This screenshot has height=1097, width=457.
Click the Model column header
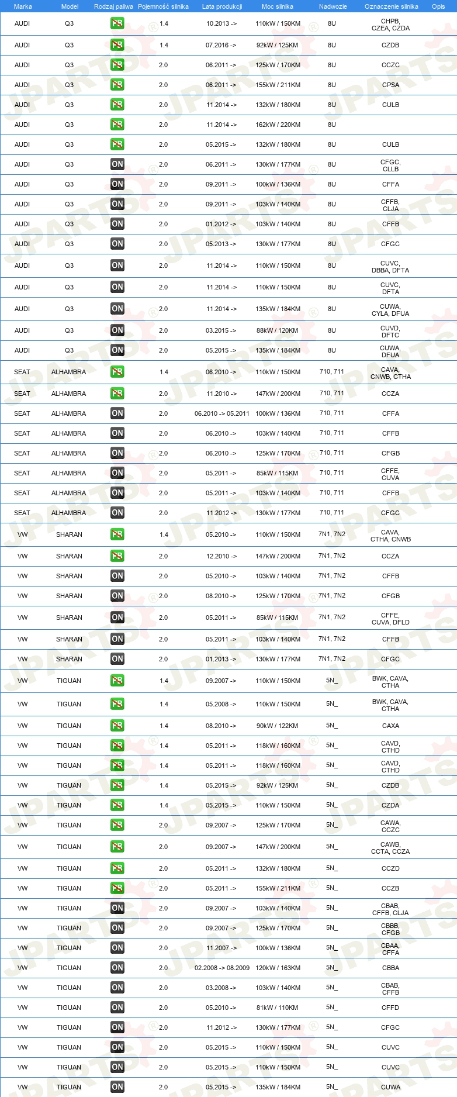(70, 6)
